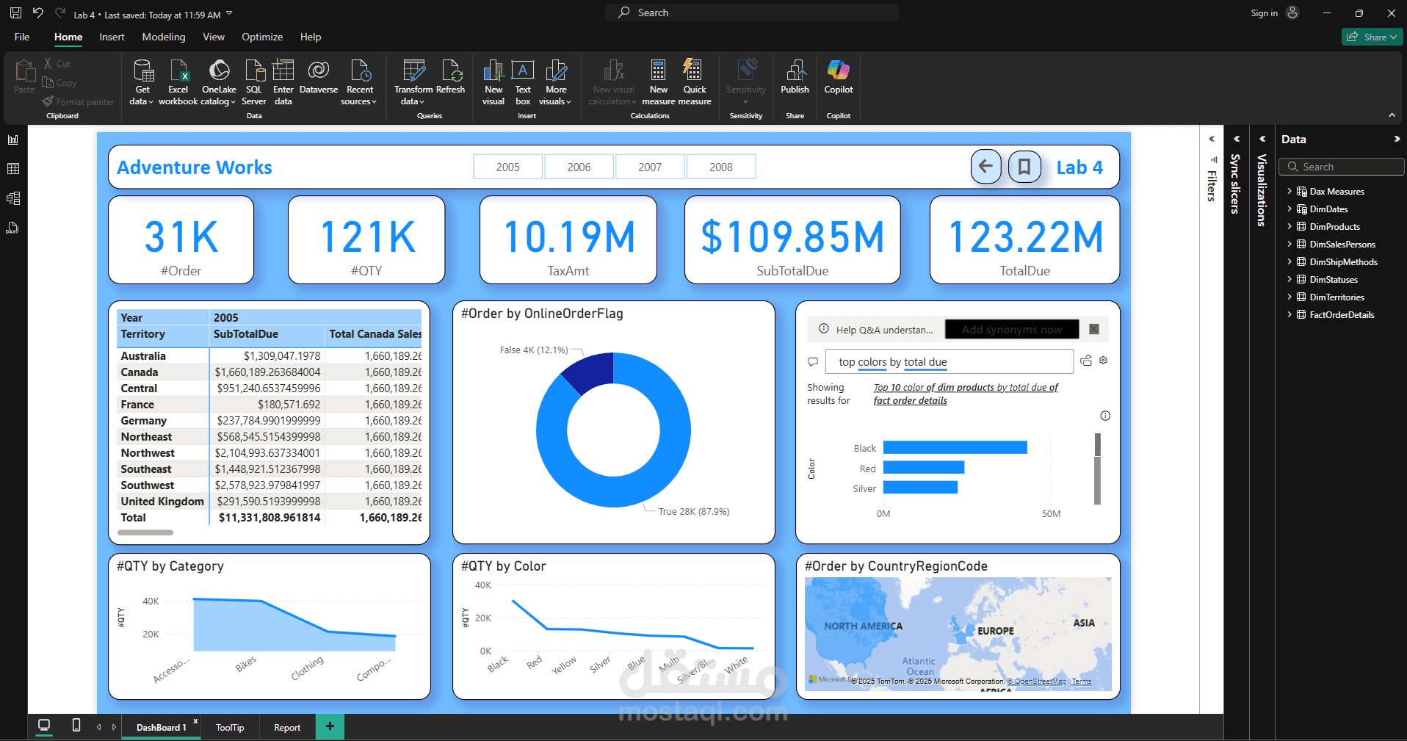Image resolution: width=1407 pixels, height=741 pixels.
Task: Expand the DimSalesPersons table
Action: click(x=1290, y=245)
